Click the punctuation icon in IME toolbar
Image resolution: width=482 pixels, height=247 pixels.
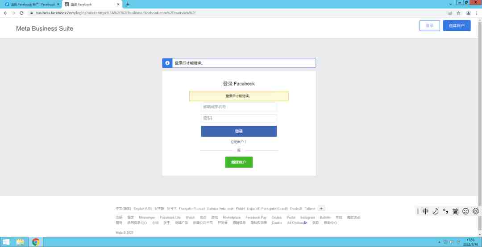click(x=445, y=211)
